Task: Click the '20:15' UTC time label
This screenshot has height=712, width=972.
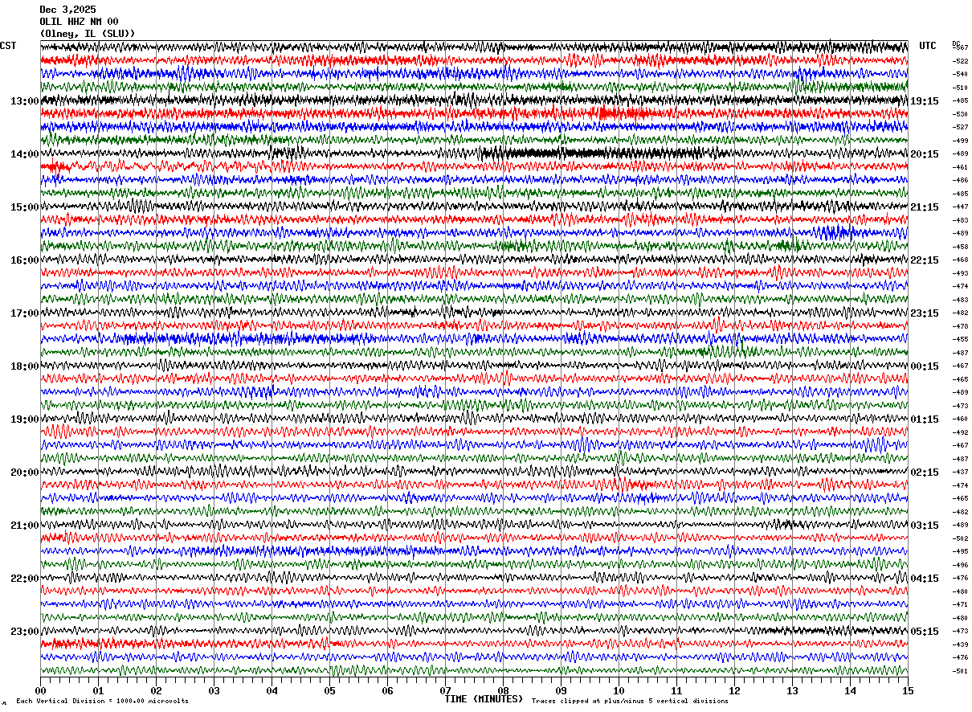Action: 925,154
